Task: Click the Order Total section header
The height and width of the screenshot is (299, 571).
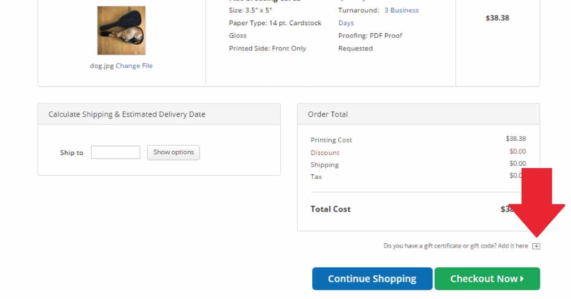Action: click(327, 114)
